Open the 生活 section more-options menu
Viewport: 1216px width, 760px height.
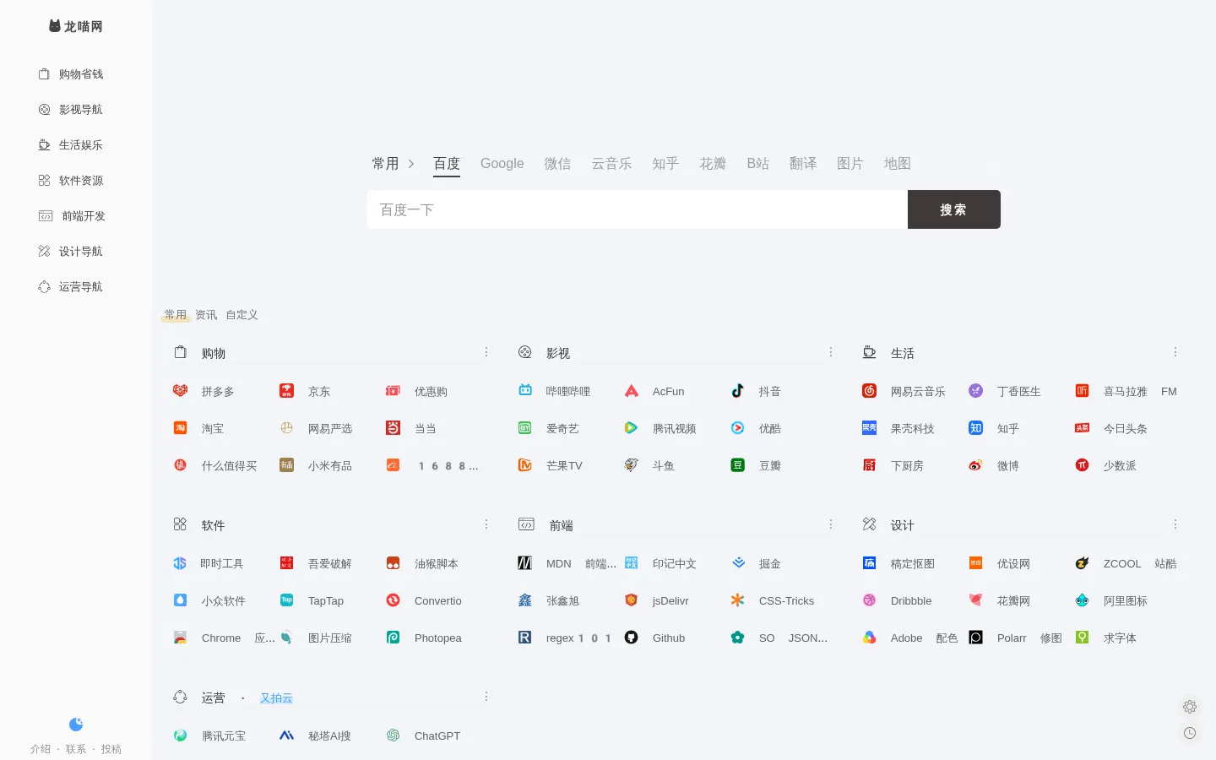coord(1175,352)
